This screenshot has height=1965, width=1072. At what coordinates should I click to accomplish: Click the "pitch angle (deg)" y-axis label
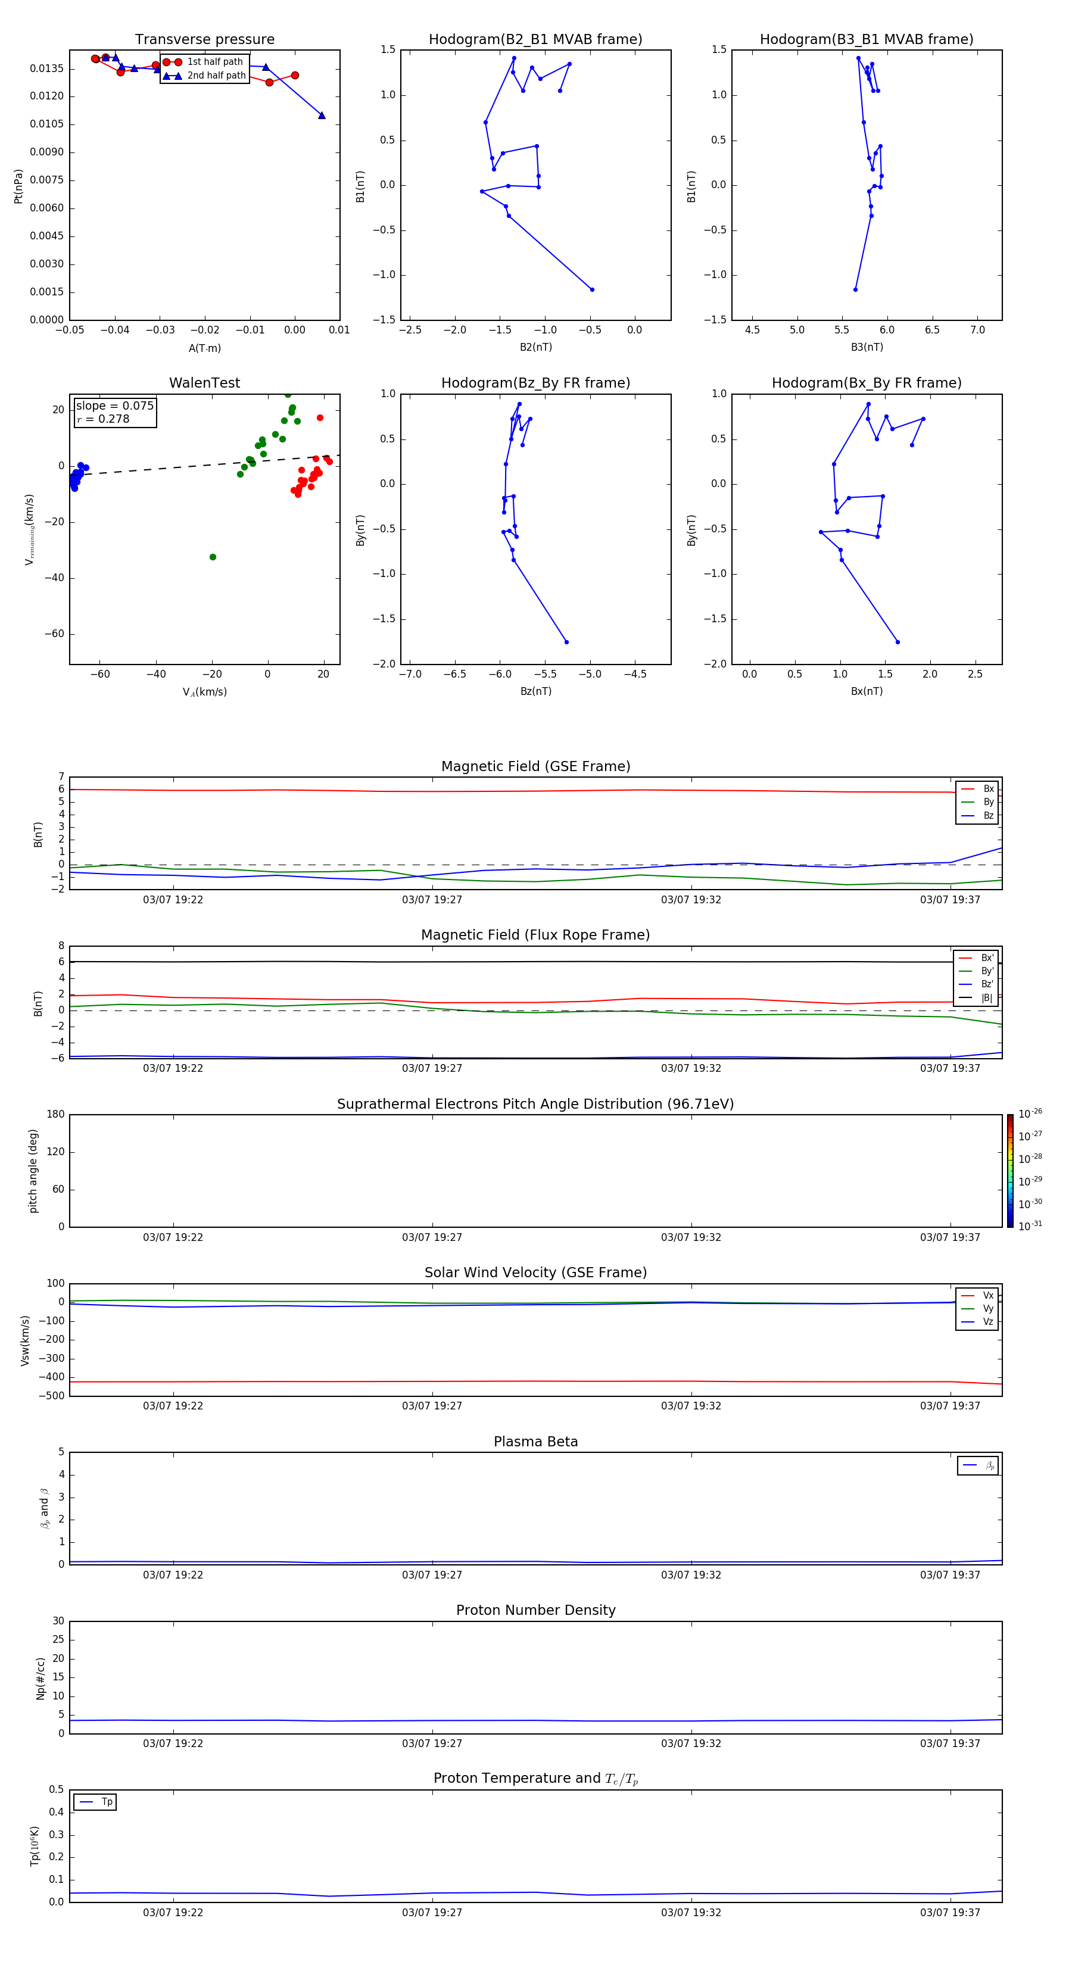click(33, 1171)
